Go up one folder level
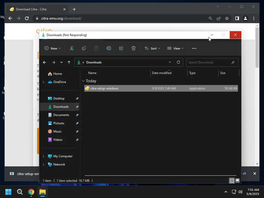 [69, 62]
